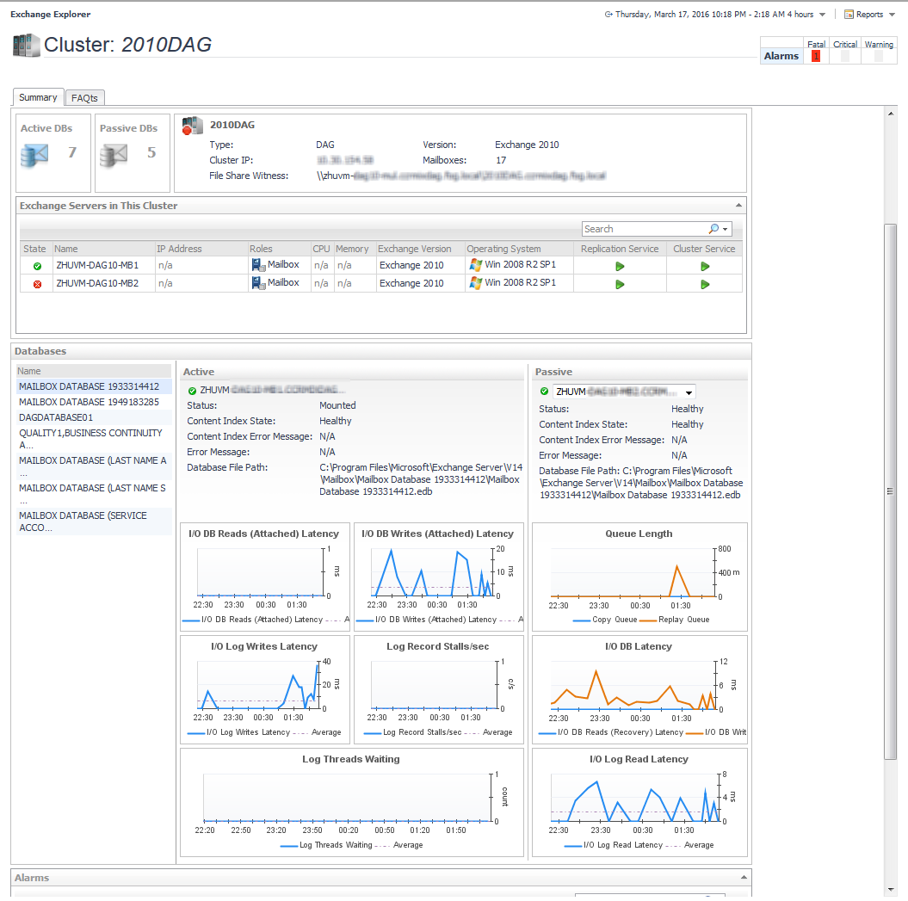Click green status icon of Passive database server

tap(544, 392)
